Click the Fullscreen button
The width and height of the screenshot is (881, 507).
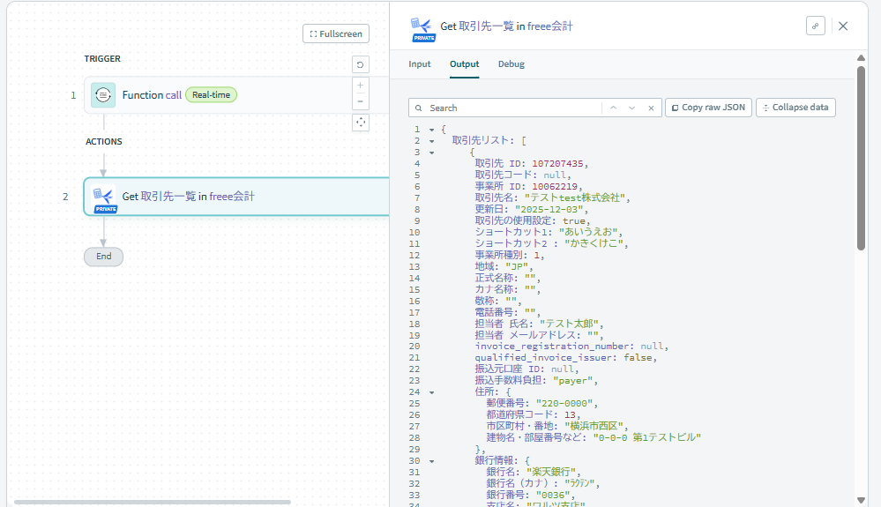[x=336, y=34]
